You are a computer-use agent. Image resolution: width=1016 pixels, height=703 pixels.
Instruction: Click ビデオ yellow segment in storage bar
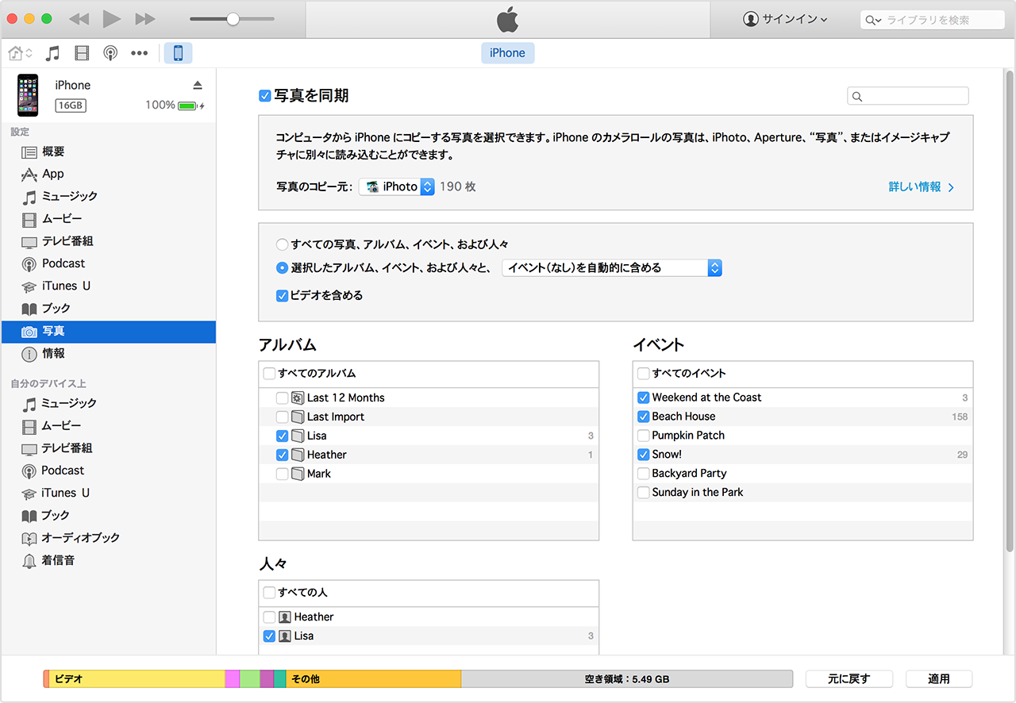(x=137, y=679)
